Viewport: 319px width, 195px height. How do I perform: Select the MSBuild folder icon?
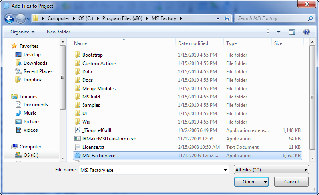[77, 97]
